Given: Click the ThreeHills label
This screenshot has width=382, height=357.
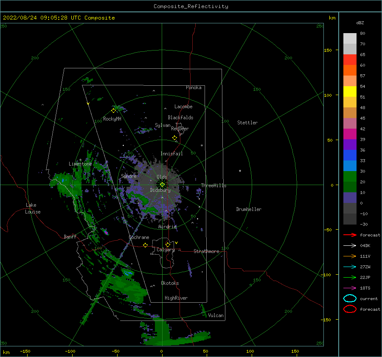Looking at the screenshot, I should pos(213,186).
